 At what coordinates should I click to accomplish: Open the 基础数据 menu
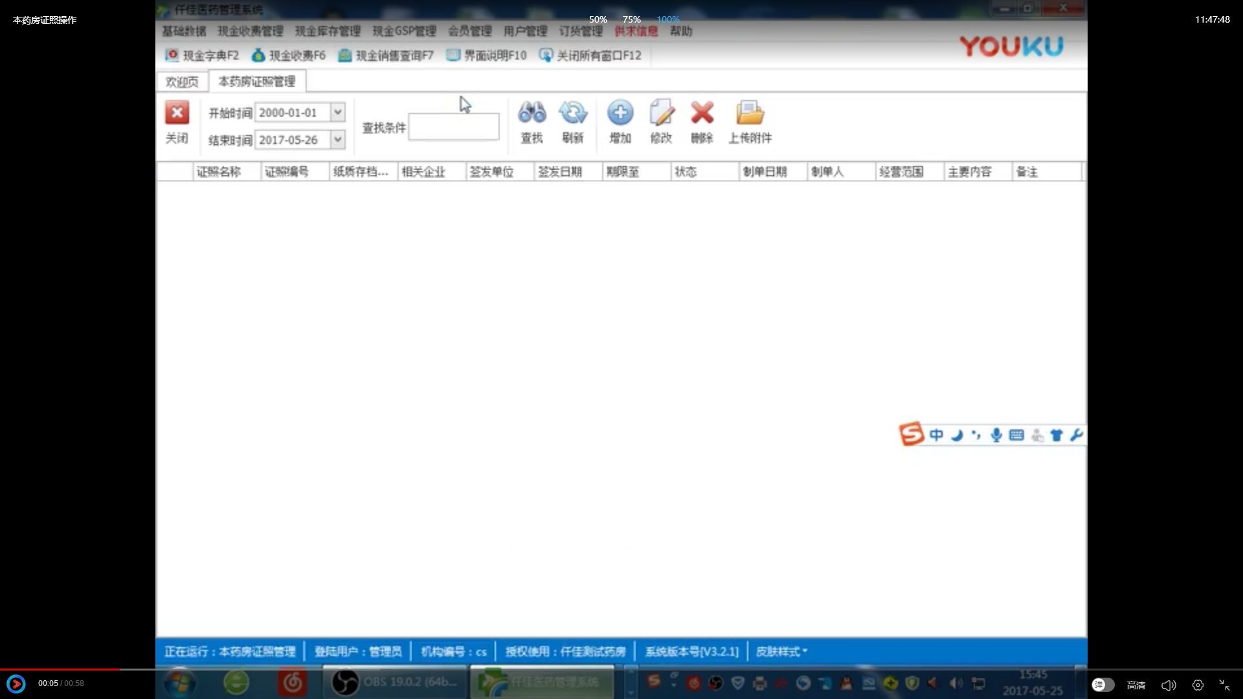[184, 31]
